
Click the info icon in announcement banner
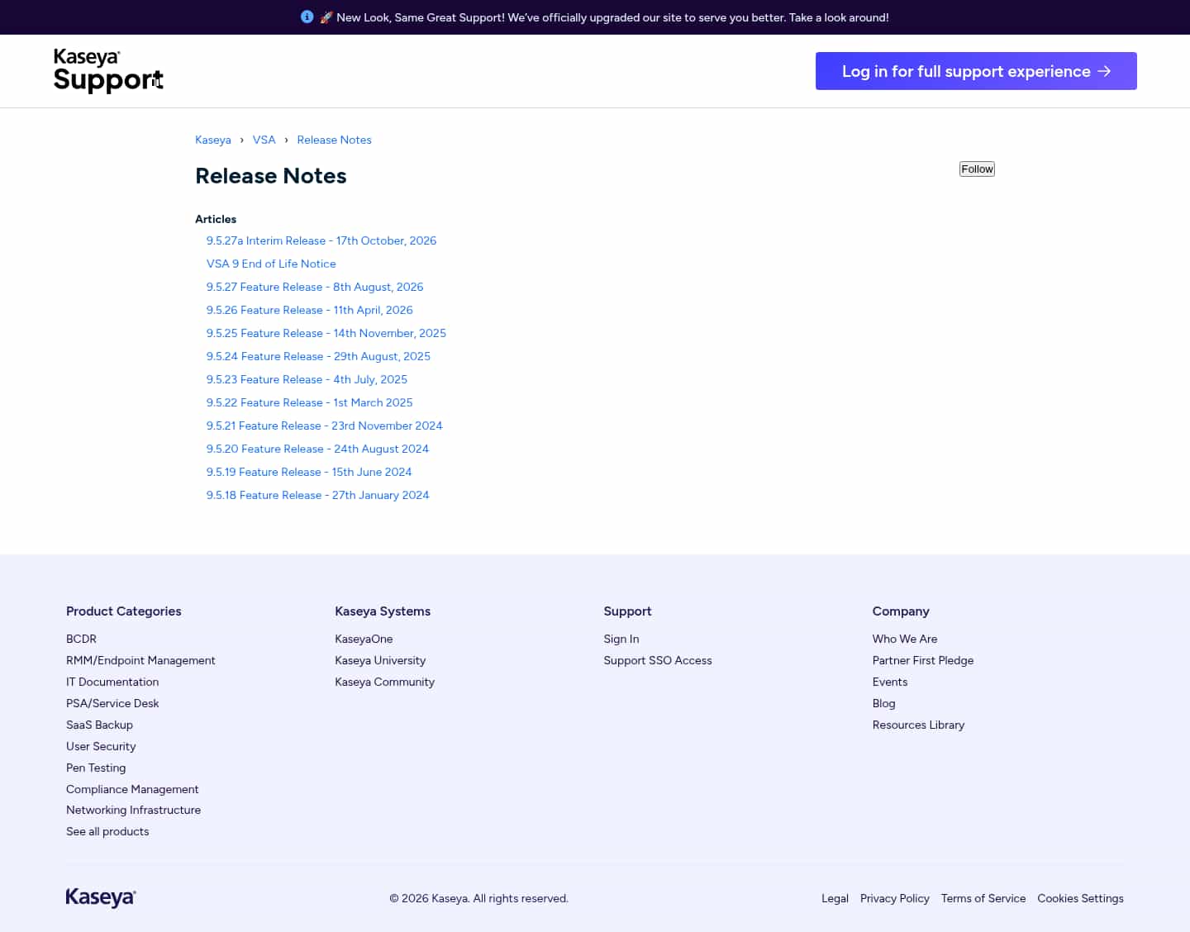click(307, 17)
